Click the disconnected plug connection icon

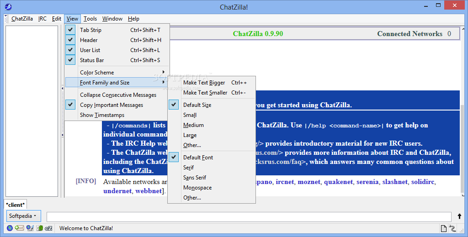click(x=453, y=228)
